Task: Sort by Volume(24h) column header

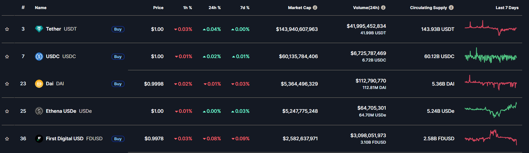Action: [366, 8]
